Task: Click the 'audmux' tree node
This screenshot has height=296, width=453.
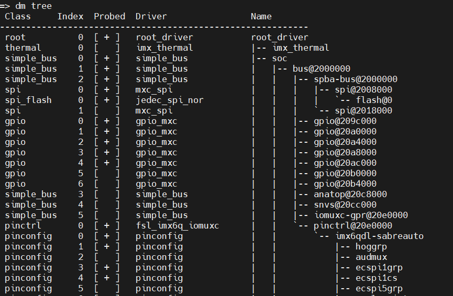Action: click(371, 257)
